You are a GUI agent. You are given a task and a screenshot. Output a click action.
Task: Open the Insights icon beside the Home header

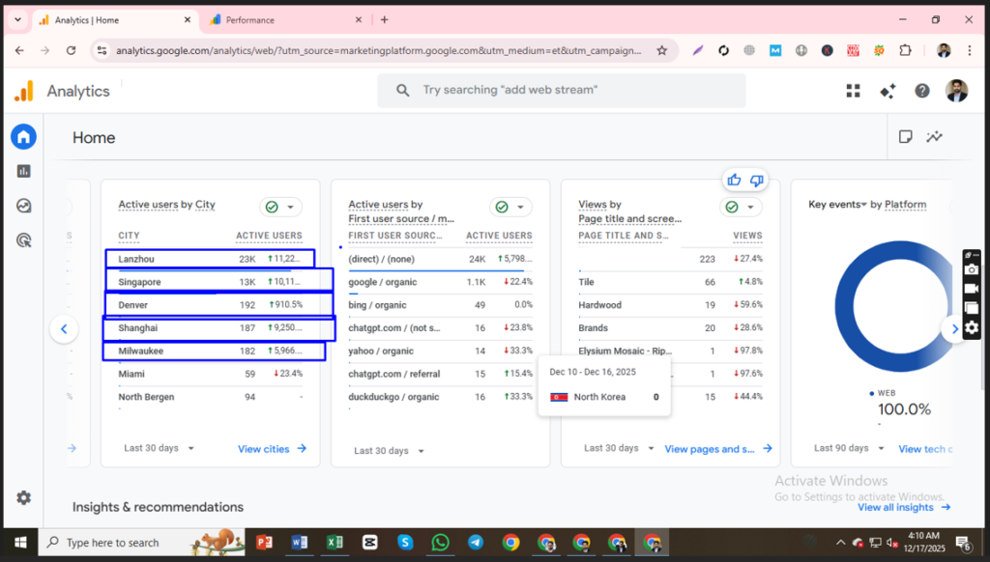click(x=934, y=137)
